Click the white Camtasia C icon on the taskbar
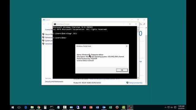196x110 pixels. click(65, 107)
